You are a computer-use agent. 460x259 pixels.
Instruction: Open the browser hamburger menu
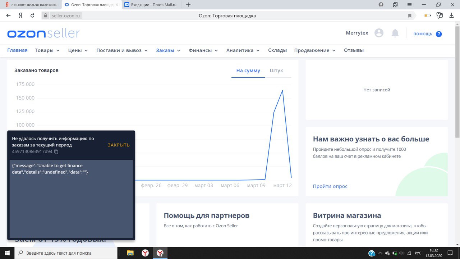(409, 5)
